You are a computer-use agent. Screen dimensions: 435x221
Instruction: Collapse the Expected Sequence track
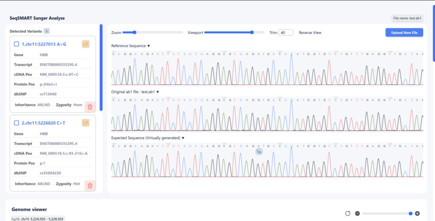point(183,138)
